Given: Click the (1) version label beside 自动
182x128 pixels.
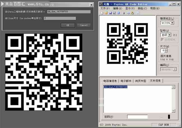Looking at the screenshot, I should tap(175, 35).
